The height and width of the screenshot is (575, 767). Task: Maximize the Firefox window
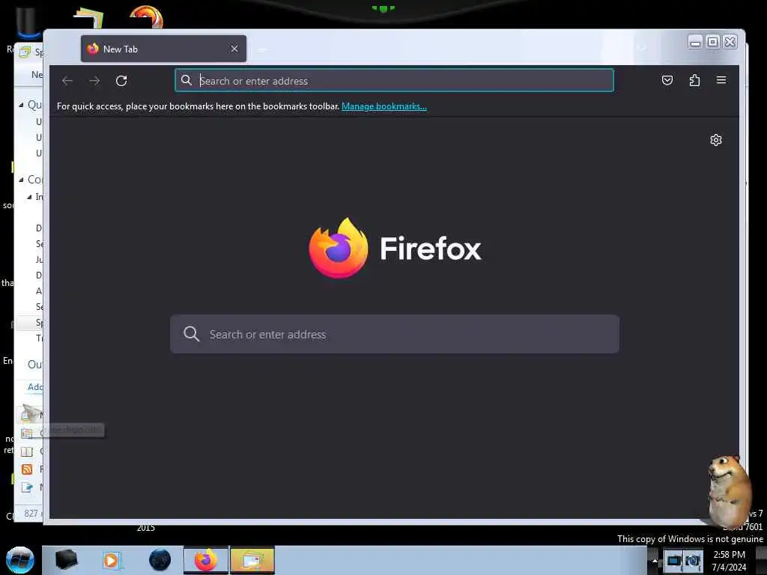coord(713,43)
